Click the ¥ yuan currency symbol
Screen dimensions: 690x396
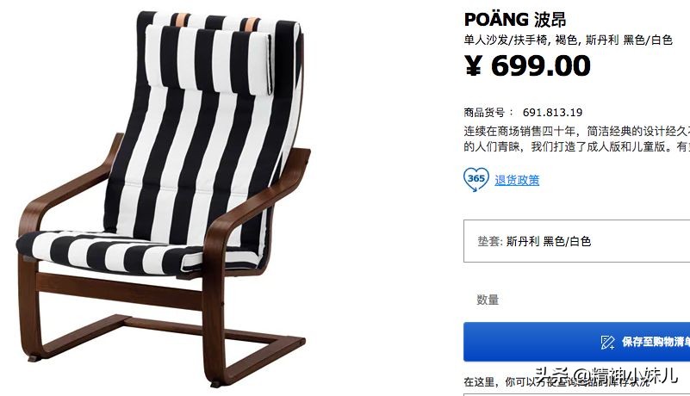[473, 66]
